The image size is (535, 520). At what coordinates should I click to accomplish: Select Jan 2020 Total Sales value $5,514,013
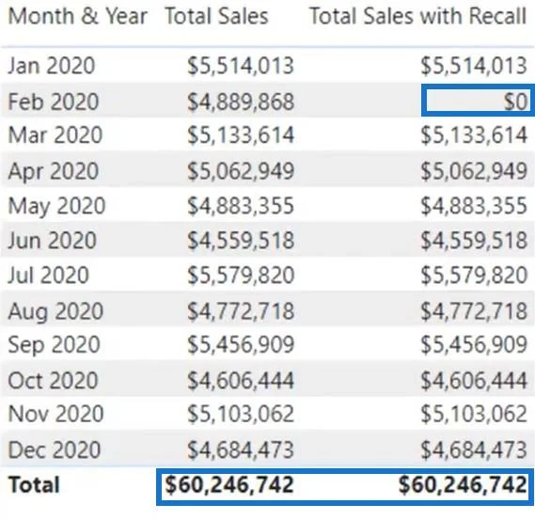(241, 66)
